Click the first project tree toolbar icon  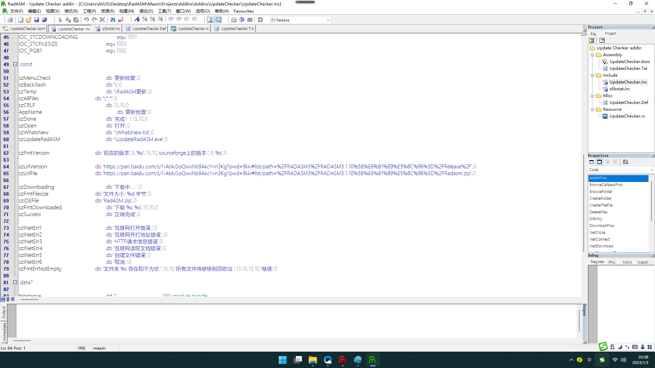[x=592, y=40]
